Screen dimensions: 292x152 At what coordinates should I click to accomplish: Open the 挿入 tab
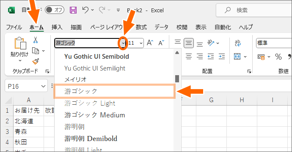[57, 27]
